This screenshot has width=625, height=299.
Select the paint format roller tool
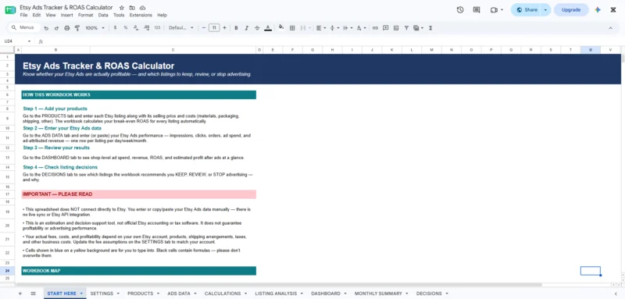point(77,28)
